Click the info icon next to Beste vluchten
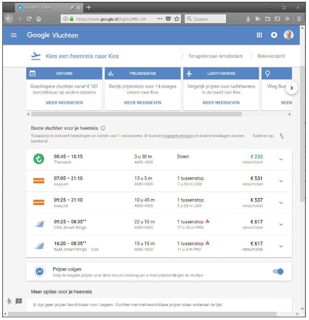The height and width of the screenshot is (320, 309). (103, 128)
